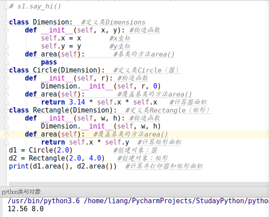This screenshot has height=217, width=269.
Task: Click the comment #定义类Dimensions
Action: point(113,22)
